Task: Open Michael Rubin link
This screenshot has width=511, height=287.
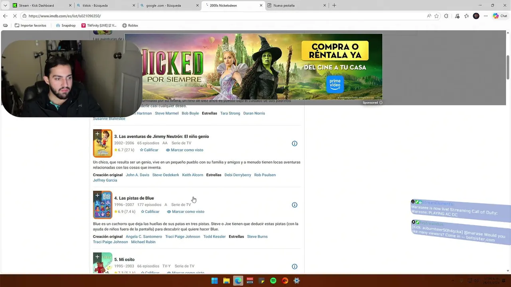Action: click(x=143, y=242)
